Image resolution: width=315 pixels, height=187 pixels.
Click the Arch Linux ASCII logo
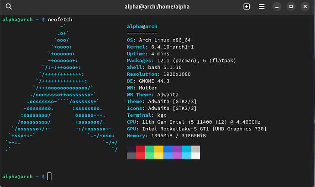click(x=62, y=88)
